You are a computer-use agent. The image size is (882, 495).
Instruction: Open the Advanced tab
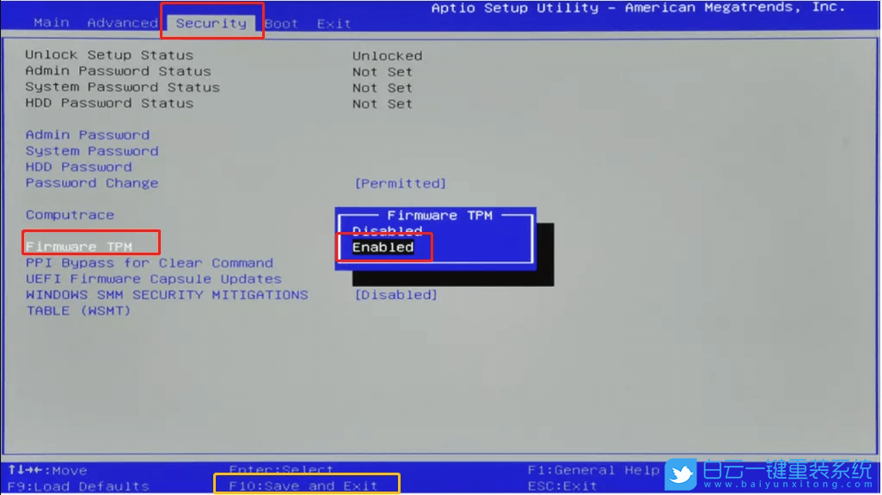click(x=122, y=22)
